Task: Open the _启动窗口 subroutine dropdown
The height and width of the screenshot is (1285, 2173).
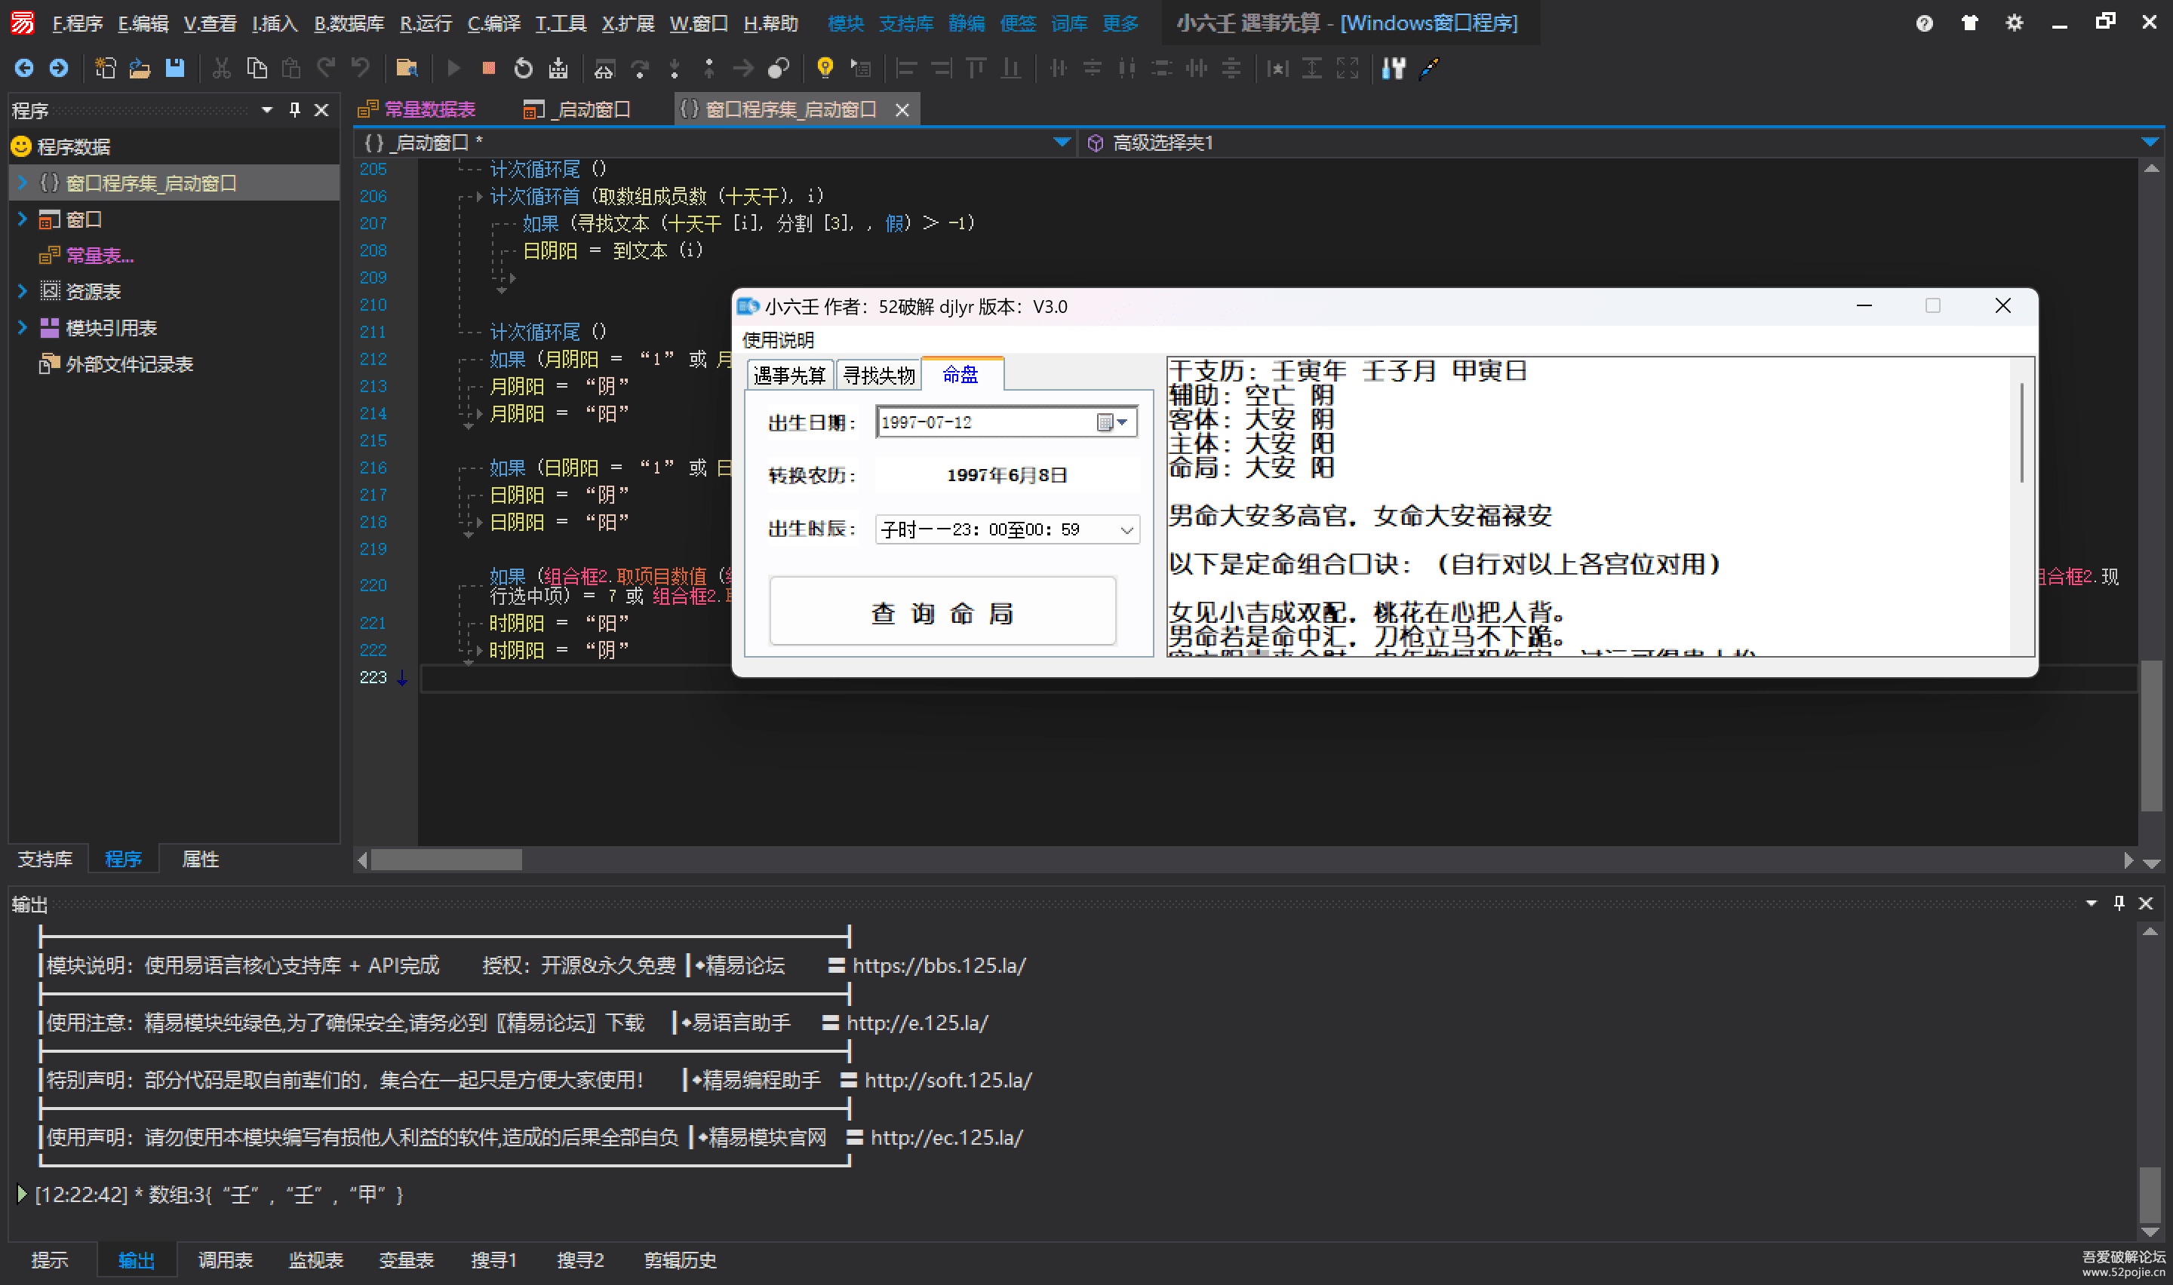Action: pyautogui.click(x=1061, y=142)
